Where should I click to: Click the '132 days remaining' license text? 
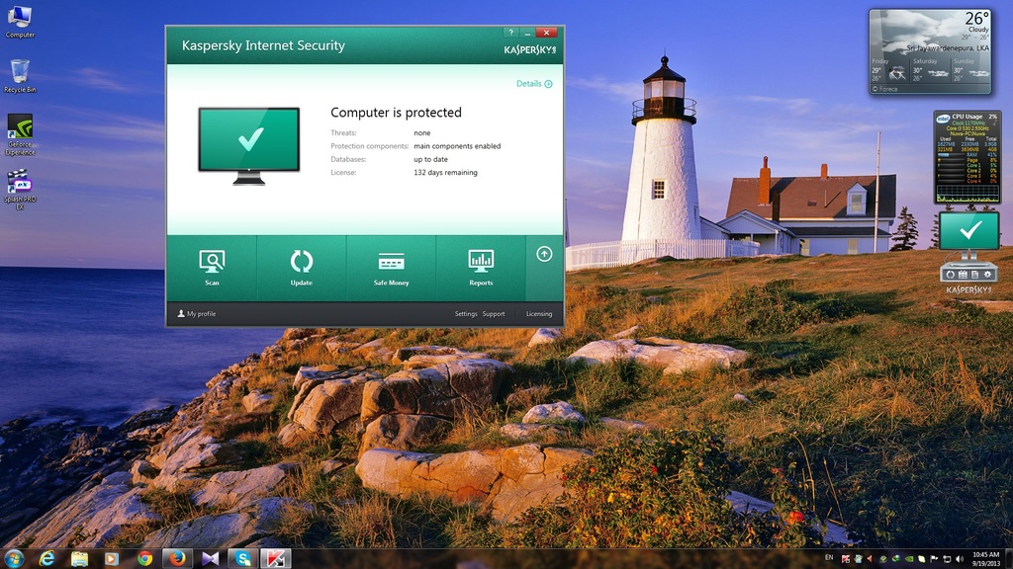click(x=445, y=172)
